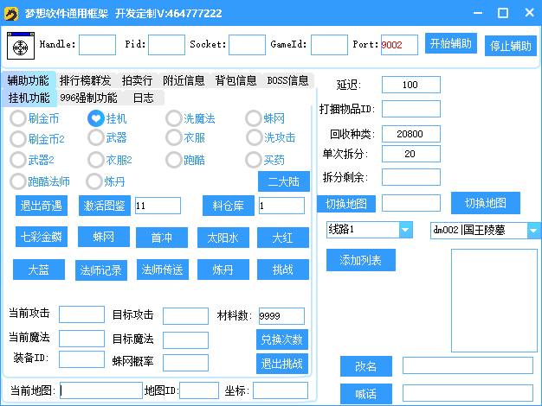This screenshot has height=406, width=542.
Task: Click the 停止辅助 button
Action: [x=510, y=46]
